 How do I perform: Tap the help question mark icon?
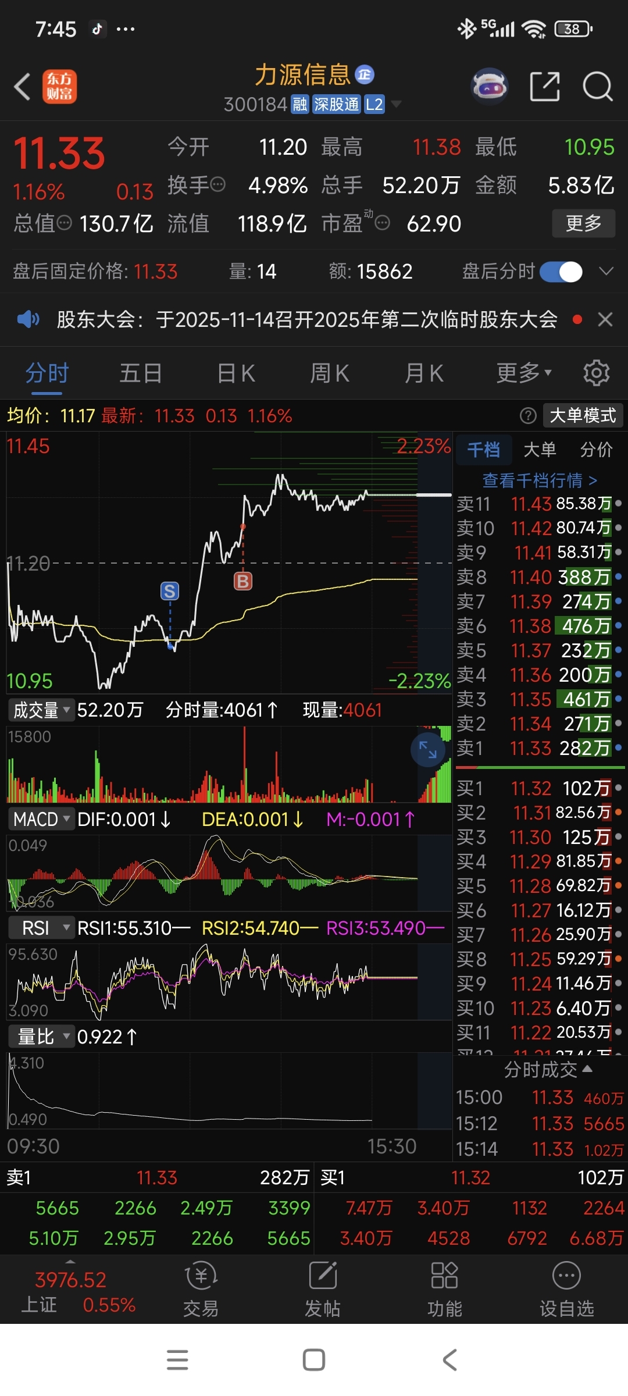527,415
